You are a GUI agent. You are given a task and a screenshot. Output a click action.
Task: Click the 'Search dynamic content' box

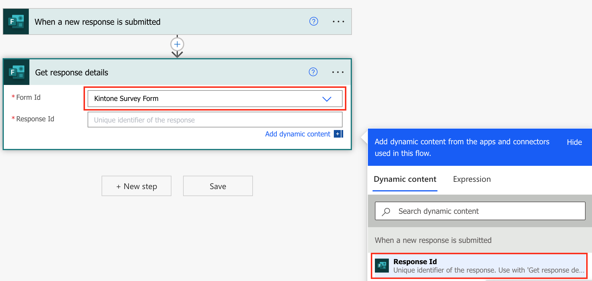(x=480, y=211)
